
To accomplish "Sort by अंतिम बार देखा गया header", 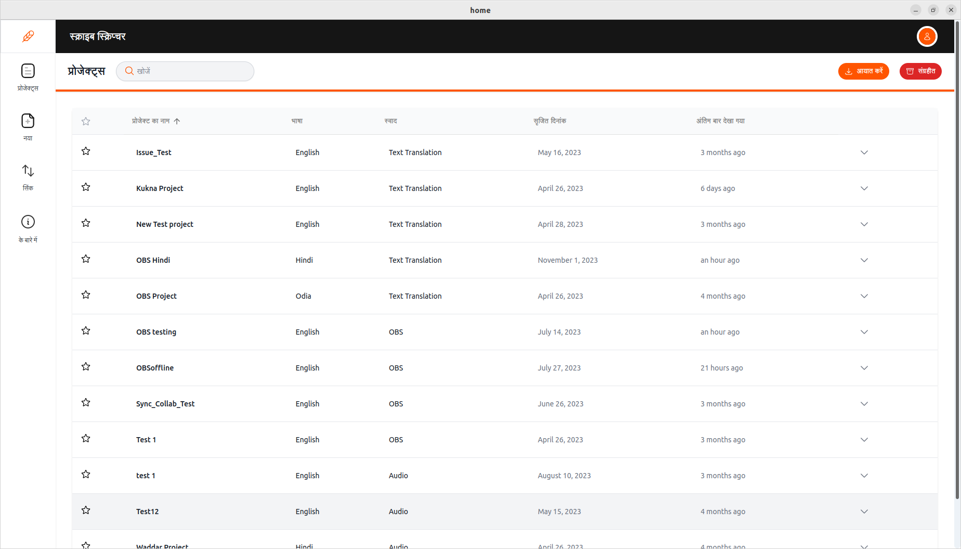I will click(x=720, y=121).
